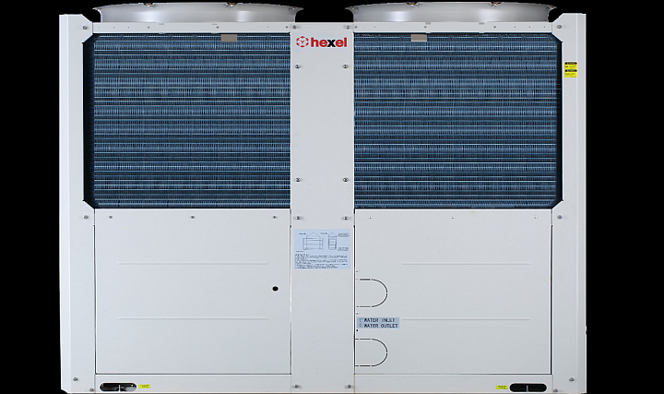664x394 pixels.
Task: Click the bottom-right forklift slot opening
Action: [x=528, y=387]
